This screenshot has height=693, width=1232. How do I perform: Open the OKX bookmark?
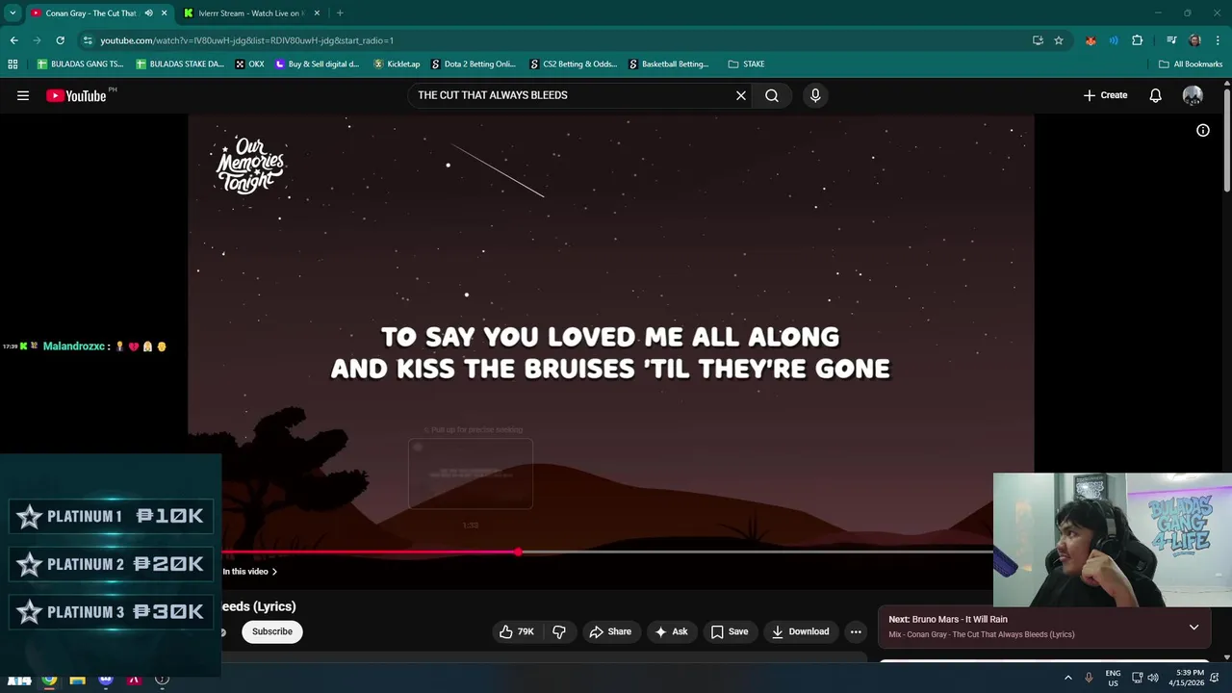click(x=250, y=64)
